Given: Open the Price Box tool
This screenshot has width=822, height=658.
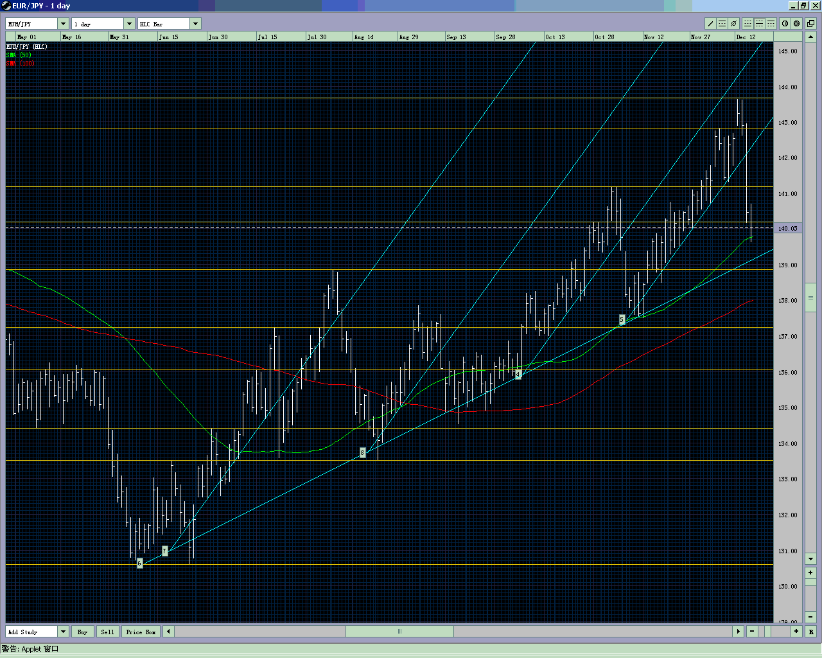Looking at the screenshot, I should [x=140, y=631].
